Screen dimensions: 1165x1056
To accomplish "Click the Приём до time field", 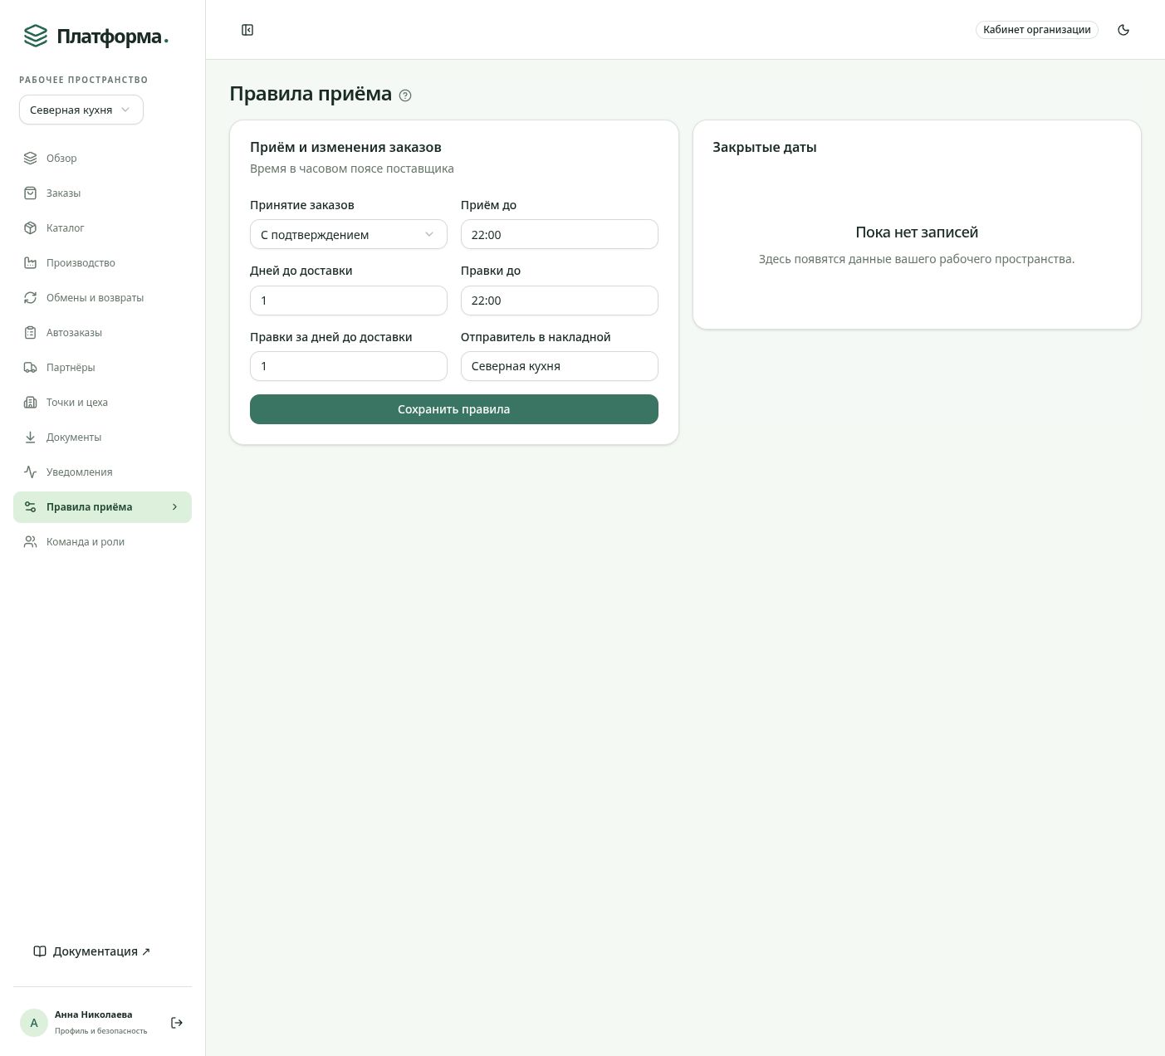I will 560,234.
